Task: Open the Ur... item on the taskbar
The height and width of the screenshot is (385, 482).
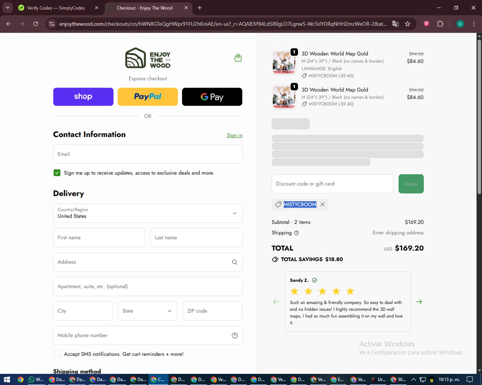Action: (x=378, y=380)
